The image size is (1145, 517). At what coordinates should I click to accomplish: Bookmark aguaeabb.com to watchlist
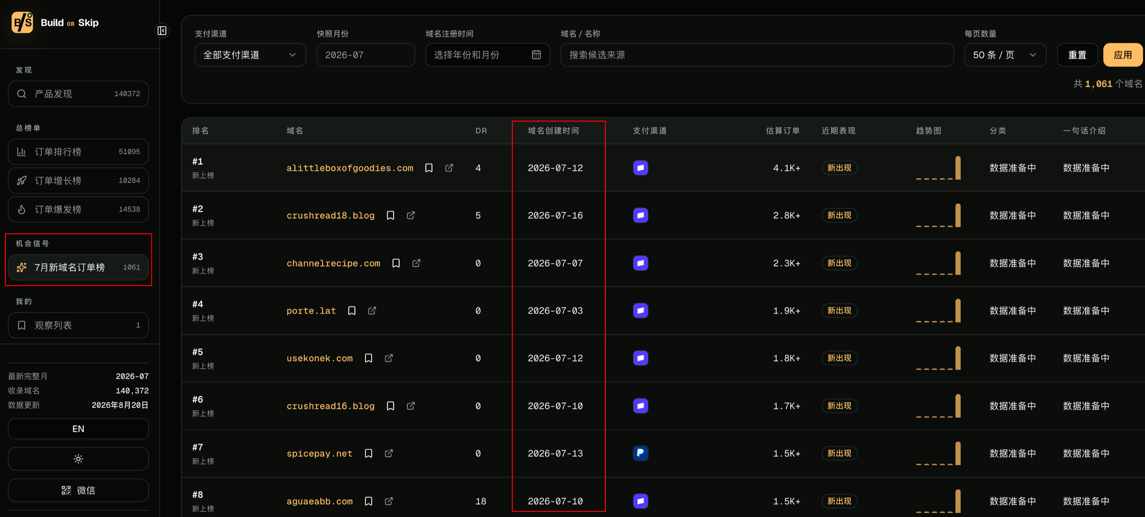tap(368, 501)
